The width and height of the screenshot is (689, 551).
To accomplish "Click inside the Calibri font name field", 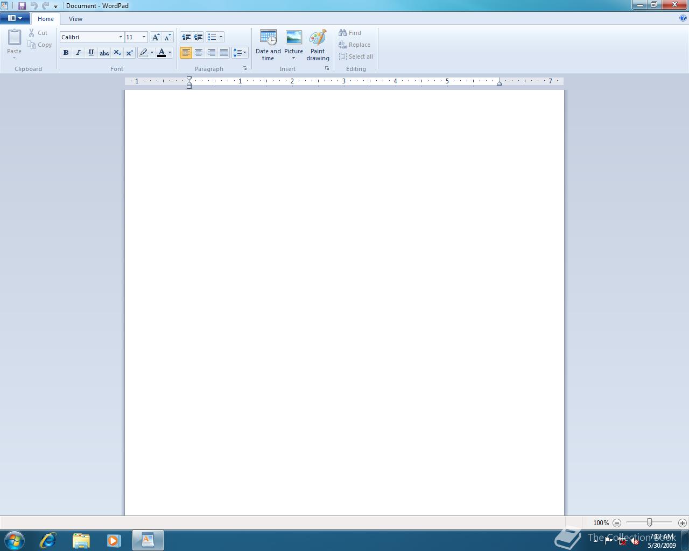I will point(88,37).
